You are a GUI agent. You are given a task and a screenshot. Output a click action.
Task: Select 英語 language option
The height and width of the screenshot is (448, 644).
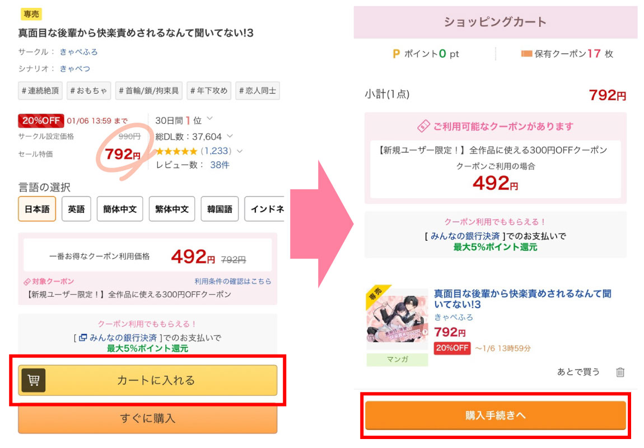[x=76, y=209]
